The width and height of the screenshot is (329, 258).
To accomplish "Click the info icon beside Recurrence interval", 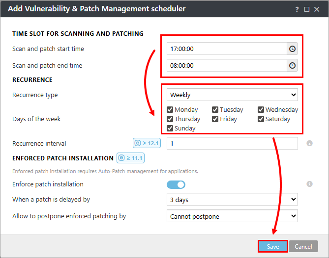I will tap(310, 144).
